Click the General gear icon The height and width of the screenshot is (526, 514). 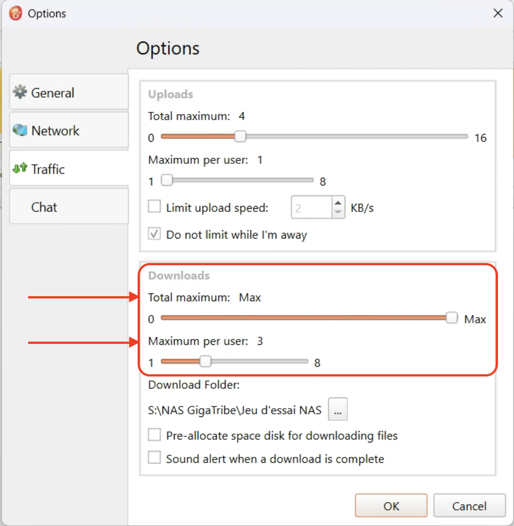point(20,92)
